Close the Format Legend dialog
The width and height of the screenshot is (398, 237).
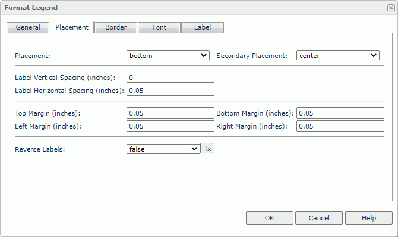390,8
